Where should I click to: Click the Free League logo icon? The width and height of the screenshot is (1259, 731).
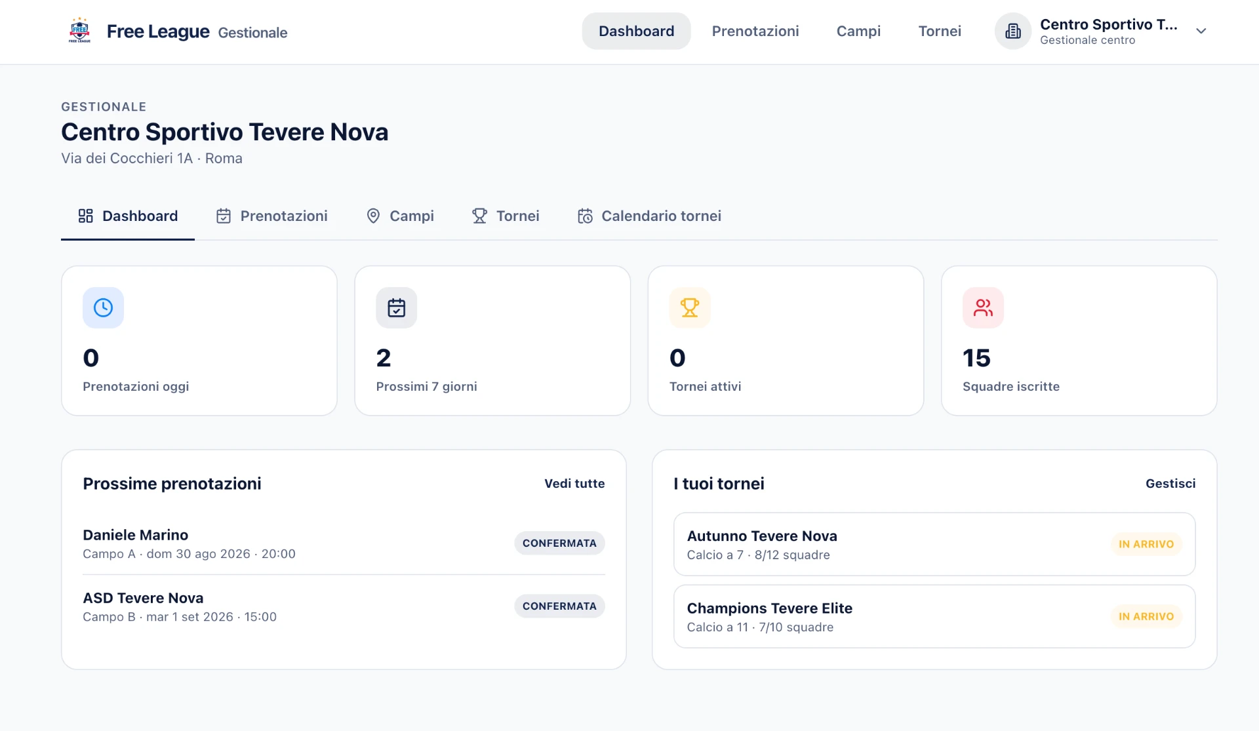point(79,31)
